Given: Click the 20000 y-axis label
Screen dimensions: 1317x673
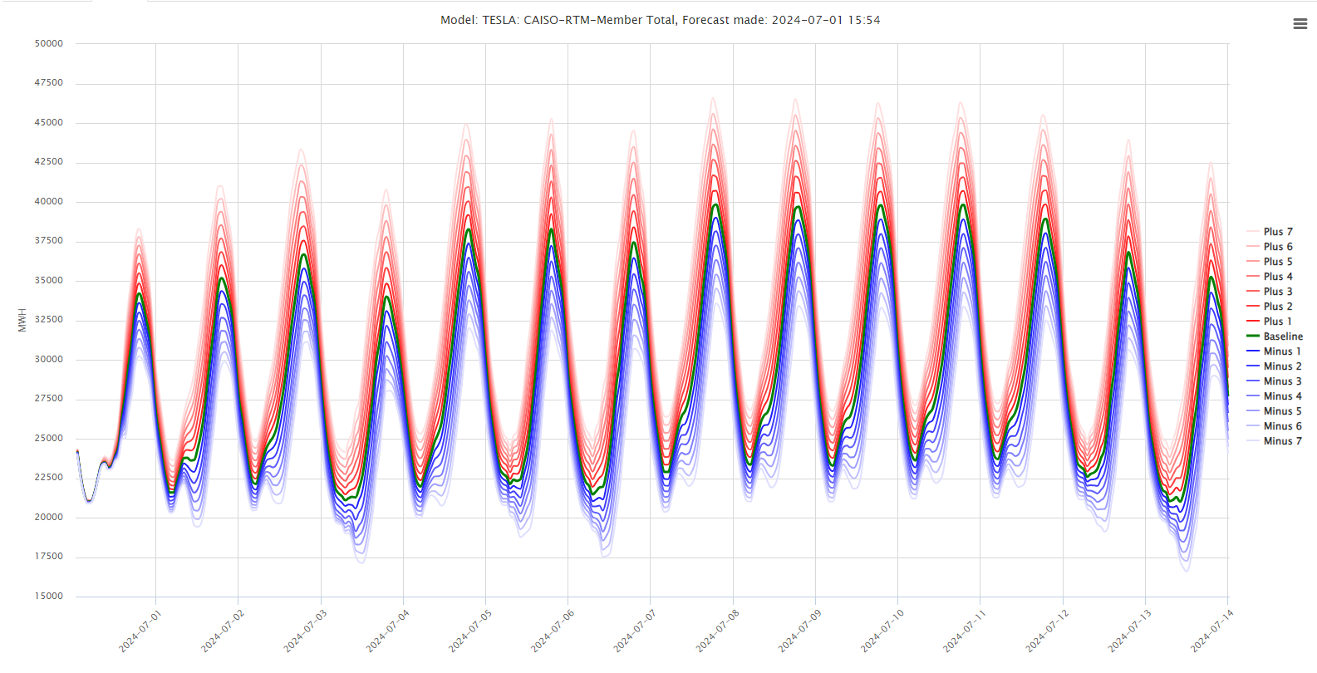Looking at the screenshot, I should click(48, 517).
